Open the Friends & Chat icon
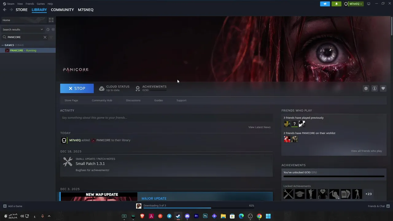 coord(388,206)
